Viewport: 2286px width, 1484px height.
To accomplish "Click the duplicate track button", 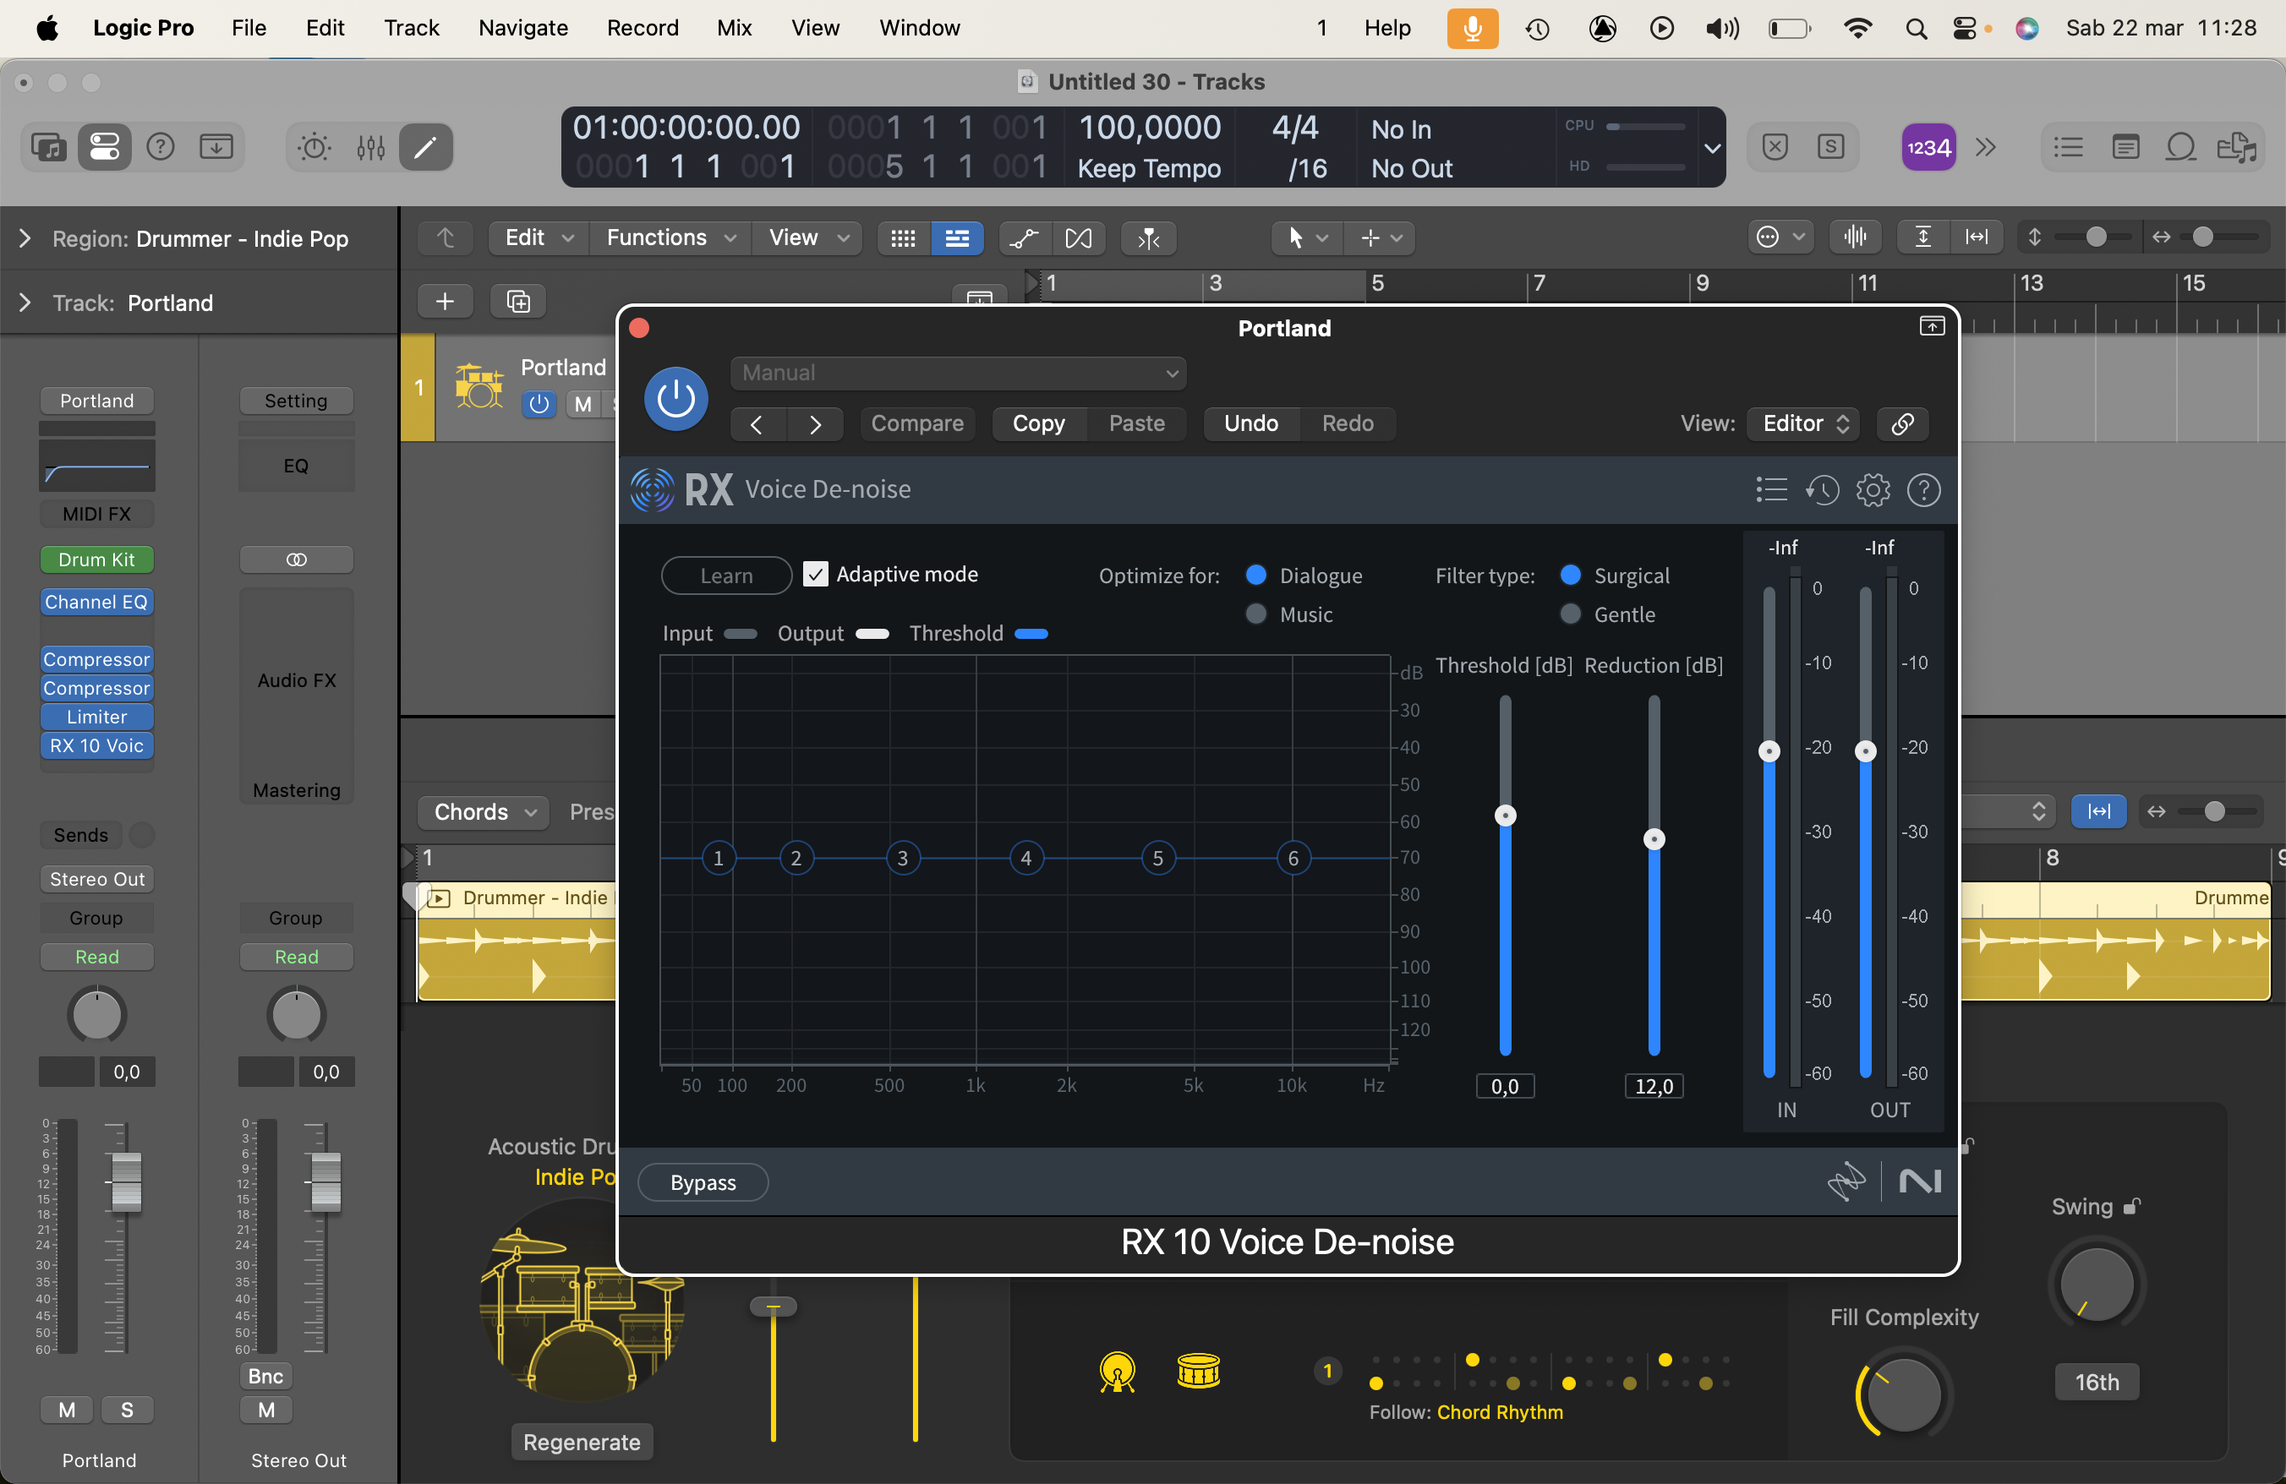I will click(x=517, y=302).
